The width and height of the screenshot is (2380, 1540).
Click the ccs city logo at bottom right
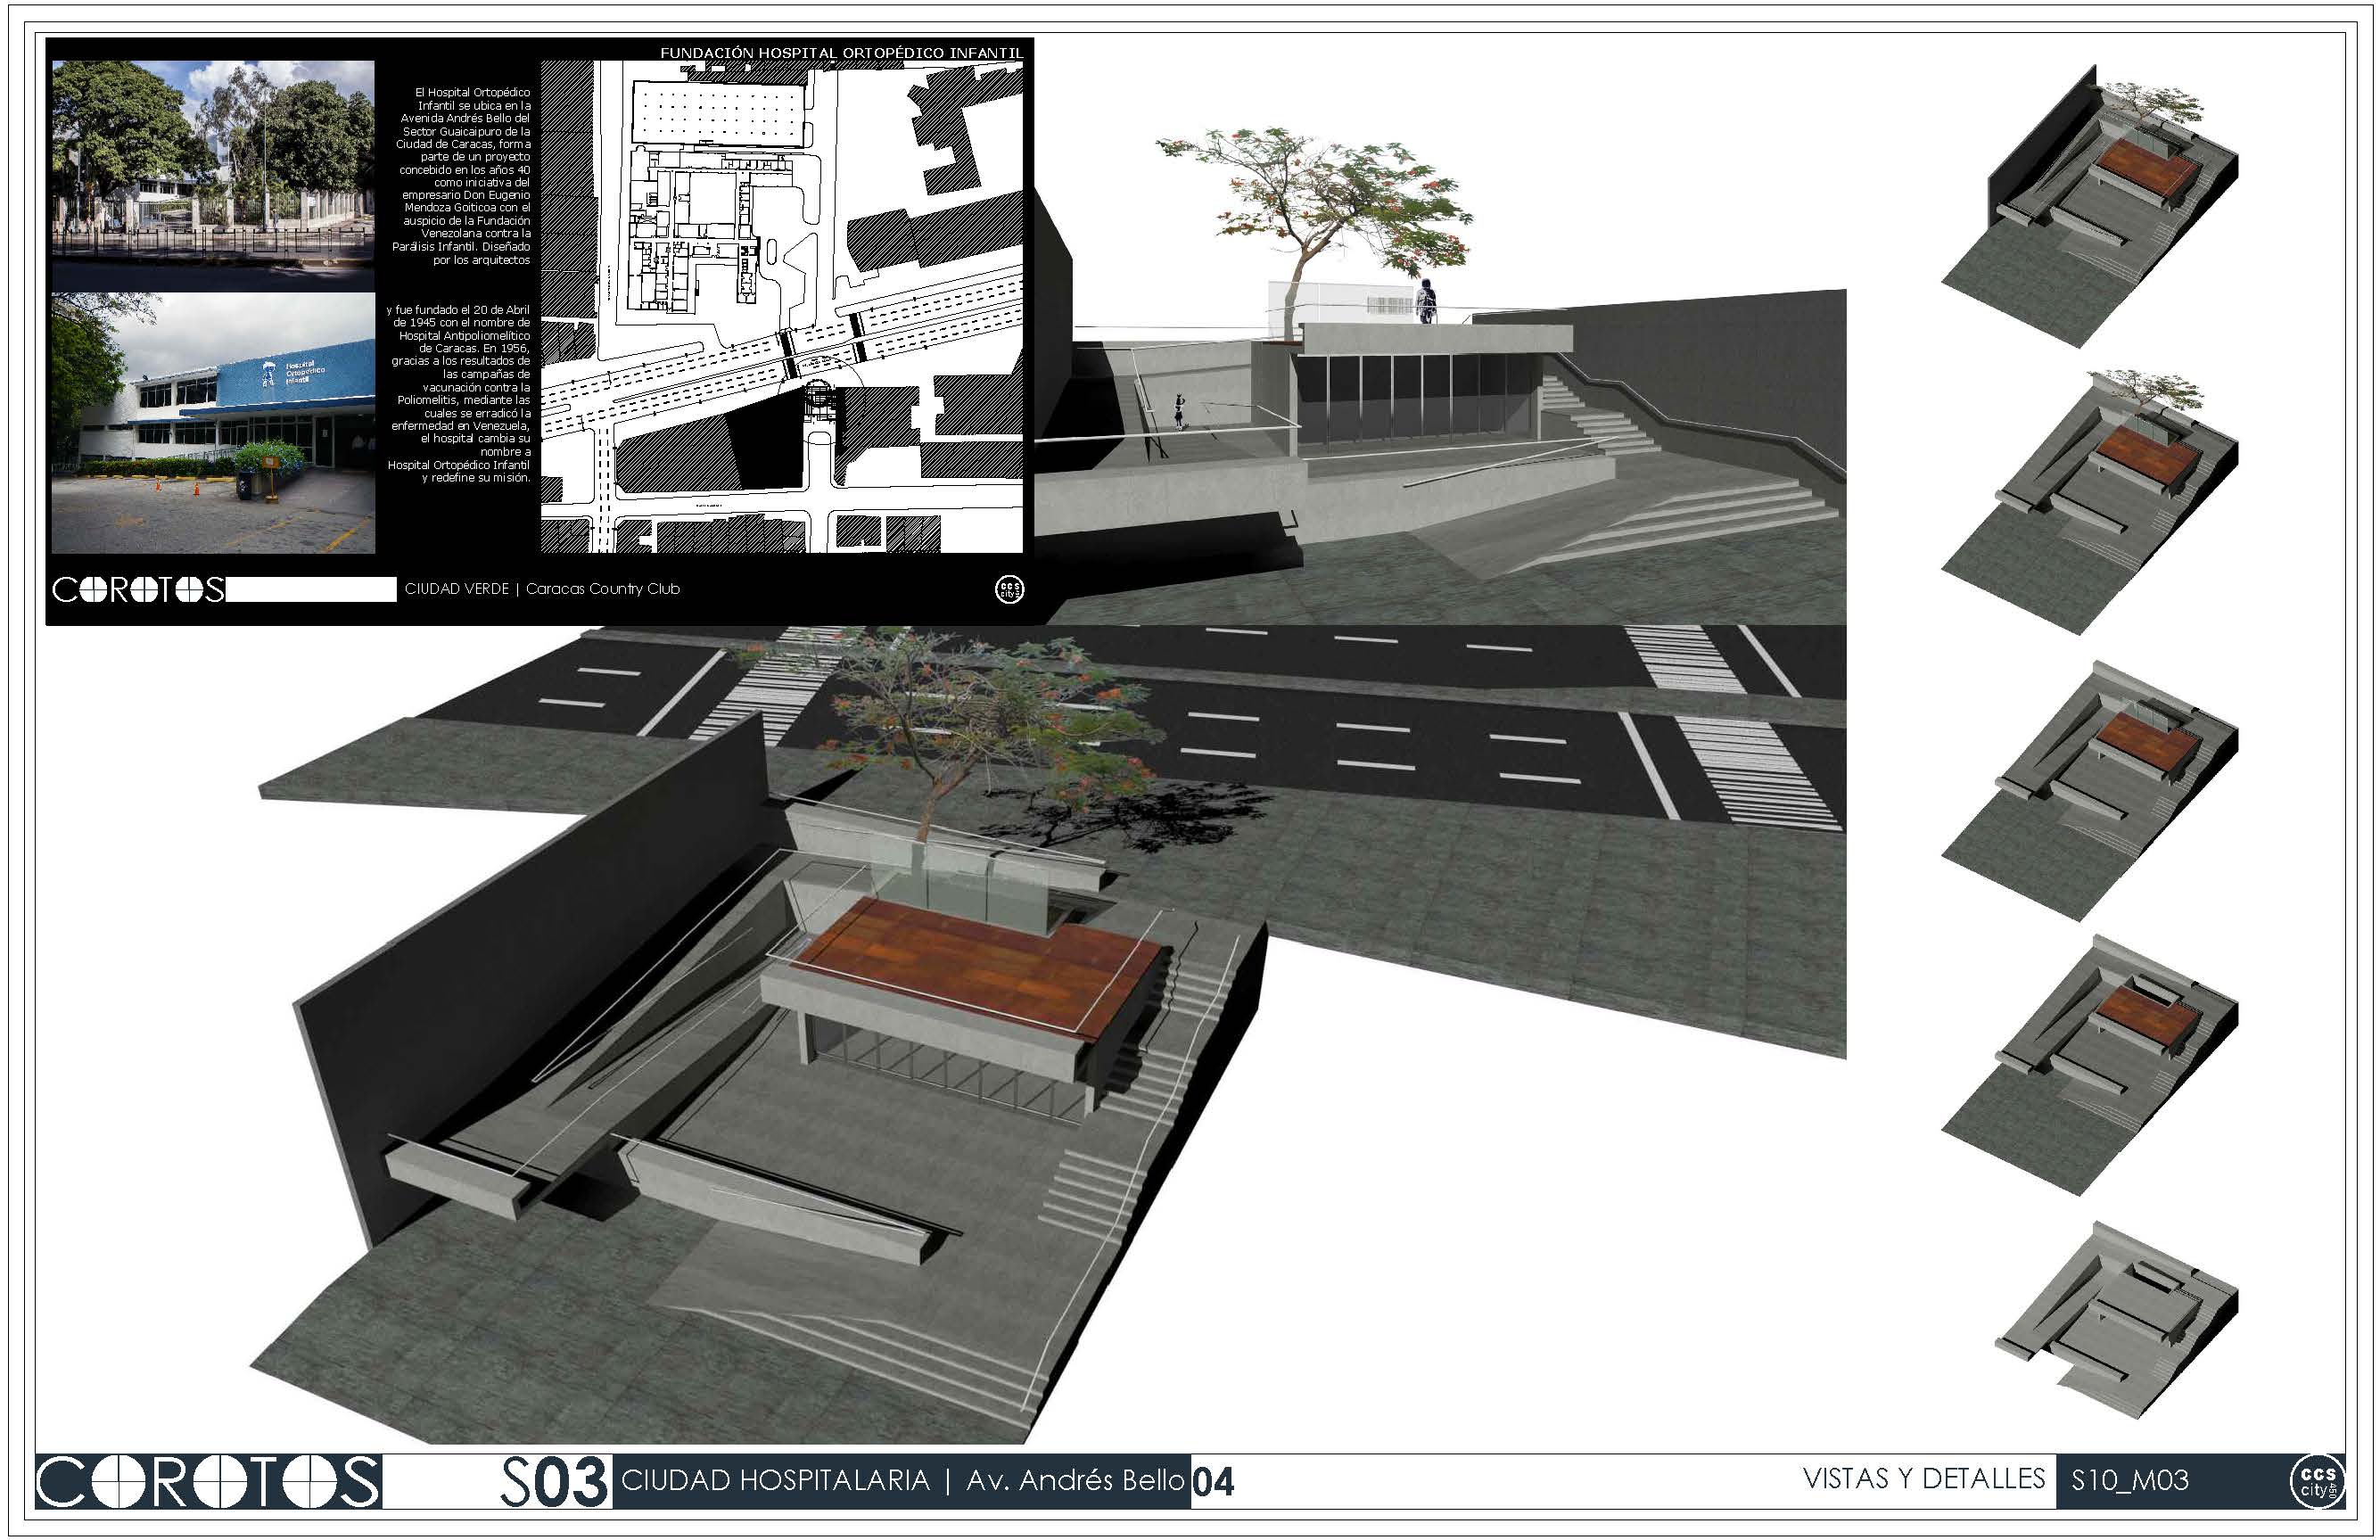(x=2317, y=1482)
